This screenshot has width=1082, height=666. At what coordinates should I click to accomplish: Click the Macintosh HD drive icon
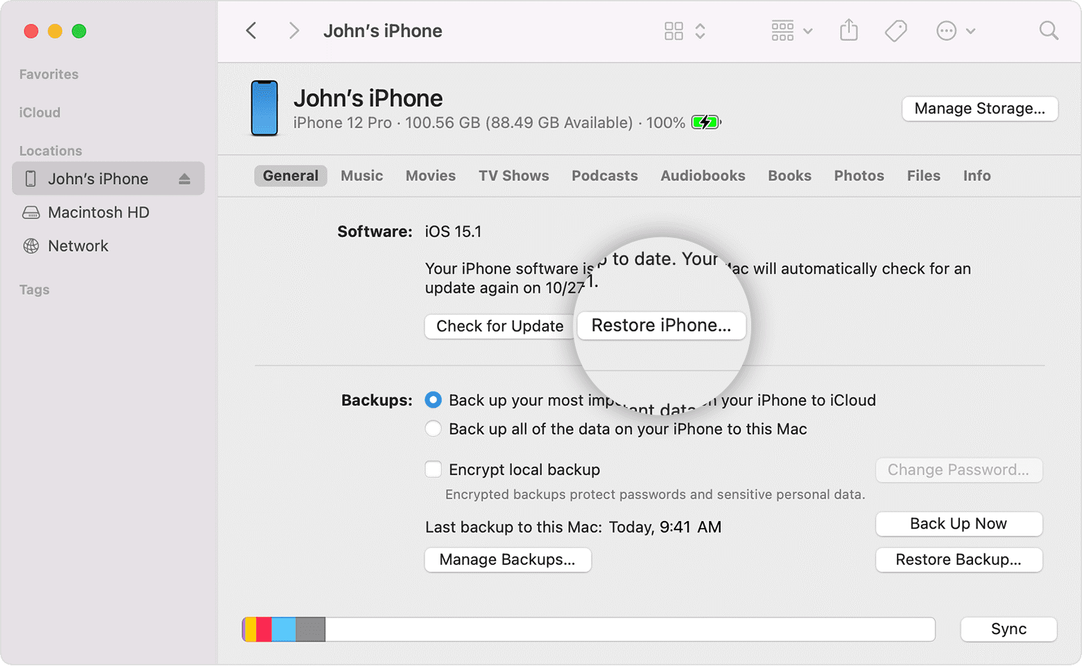(31, 212)
